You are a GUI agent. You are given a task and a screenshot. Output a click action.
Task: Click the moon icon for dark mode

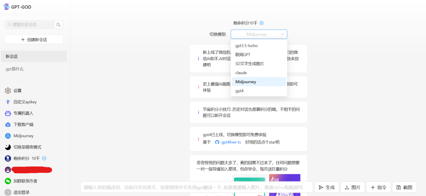(8, 147)
